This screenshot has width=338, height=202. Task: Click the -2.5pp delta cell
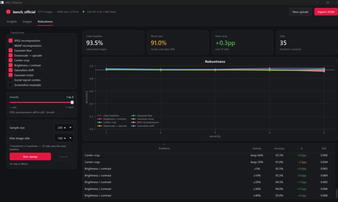tap(302, 162)
